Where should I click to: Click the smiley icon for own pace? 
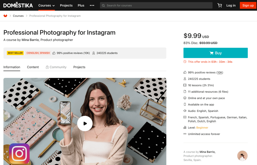pyautogui.click(x=185, y=98)
